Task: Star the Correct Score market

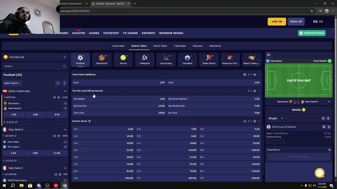Action: coord(255,121)
